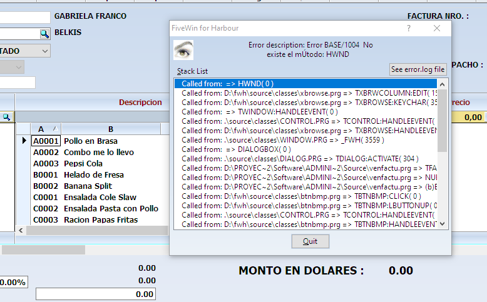This screenshot has width=487, height=302.
Task: Select the _FWH( 3559 ) stack line
Action: point(305,140)
